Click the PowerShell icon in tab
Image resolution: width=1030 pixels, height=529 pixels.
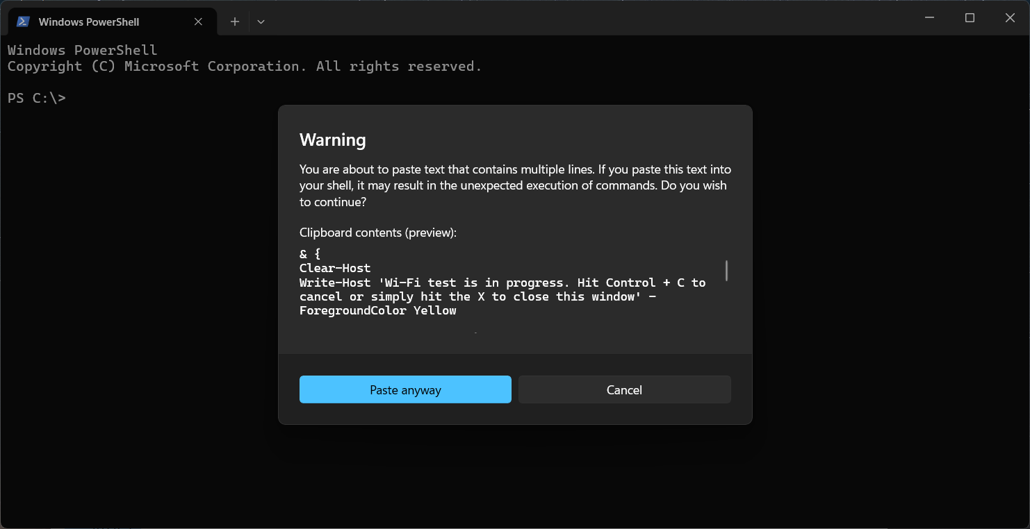[x=23, y=22]
